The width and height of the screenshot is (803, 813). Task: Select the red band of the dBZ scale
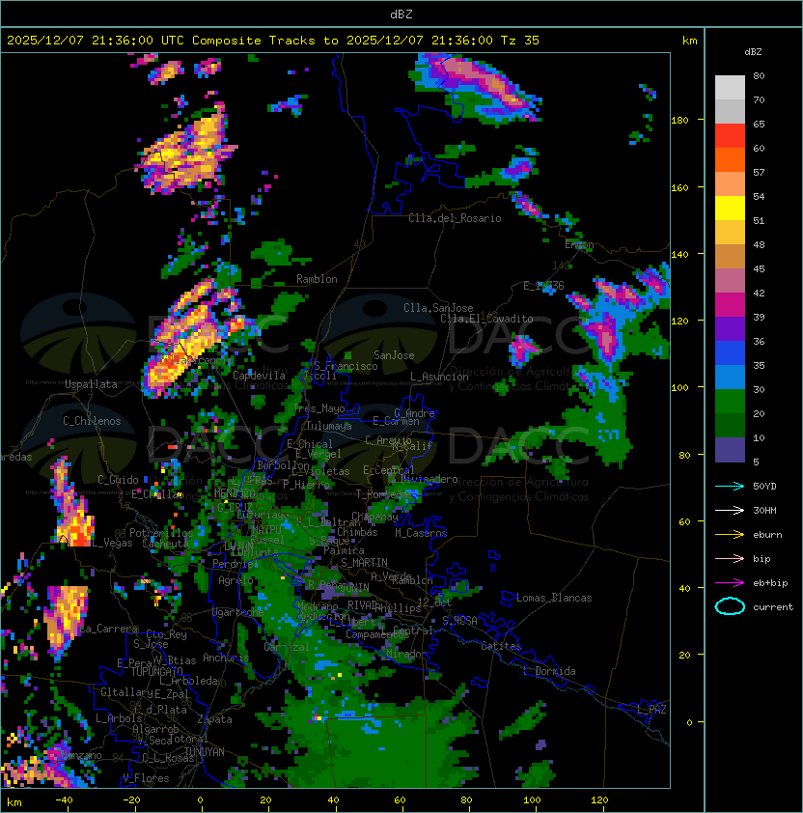(x=730, y=136)
